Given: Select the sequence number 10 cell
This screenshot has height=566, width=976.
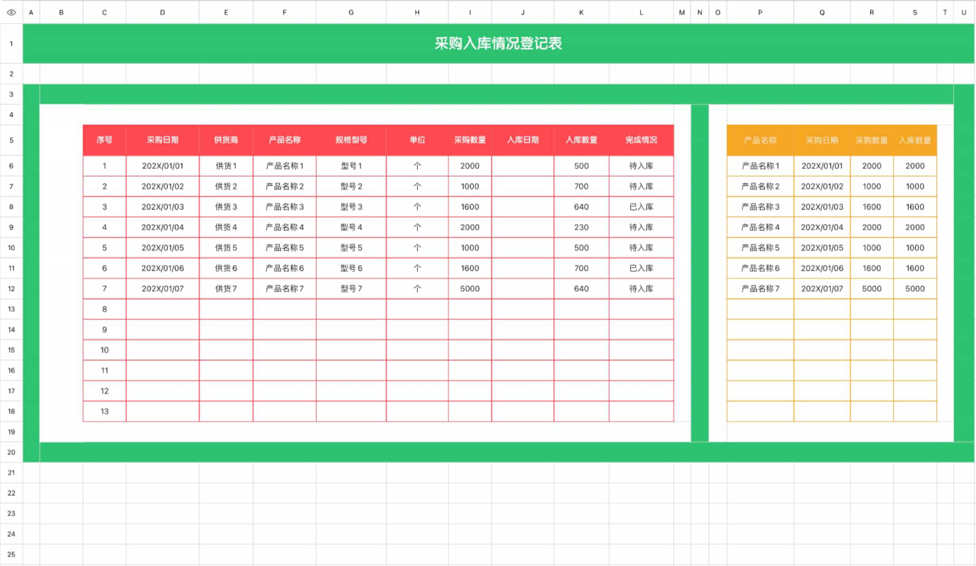Looking at the screenshot, I should point(104,350).
